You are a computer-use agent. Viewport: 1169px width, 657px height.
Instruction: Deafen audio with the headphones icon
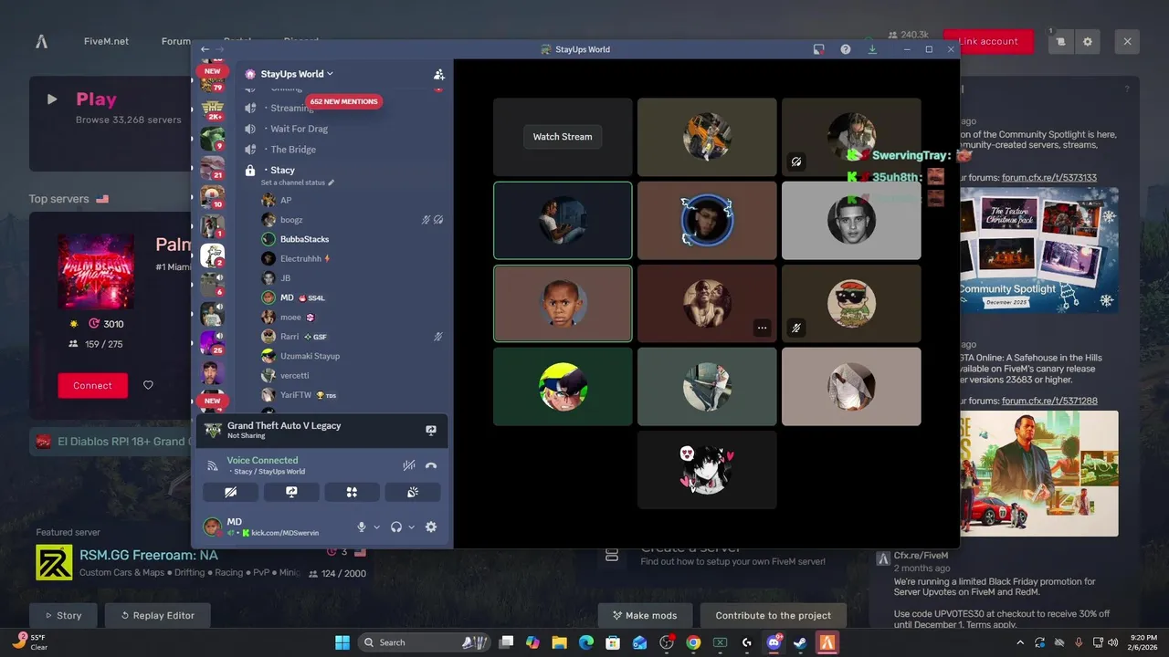point(396,527)
